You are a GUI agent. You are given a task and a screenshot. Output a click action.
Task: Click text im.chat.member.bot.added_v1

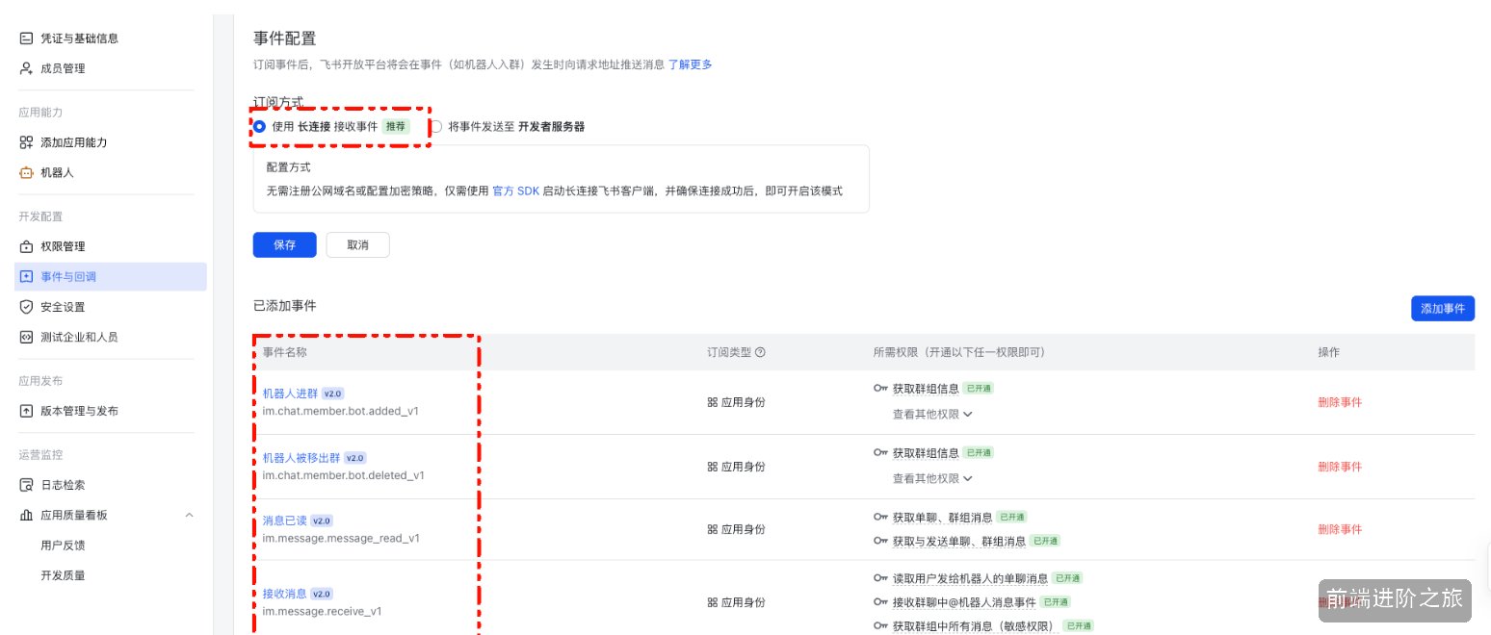click(x=341, y=411)
